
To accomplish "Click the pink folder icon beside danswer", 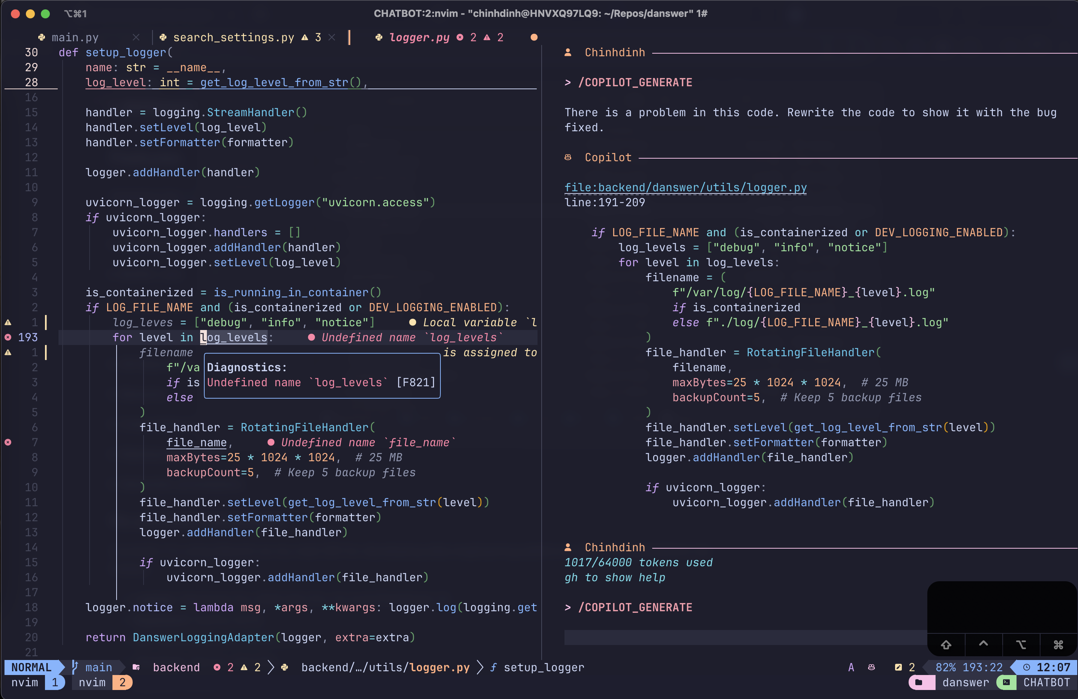I will coord(919,682).
